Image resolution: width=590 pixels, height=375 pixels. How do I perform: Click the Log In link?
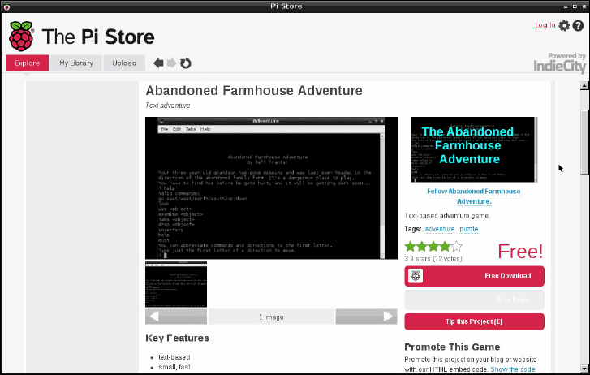(545, 25)
